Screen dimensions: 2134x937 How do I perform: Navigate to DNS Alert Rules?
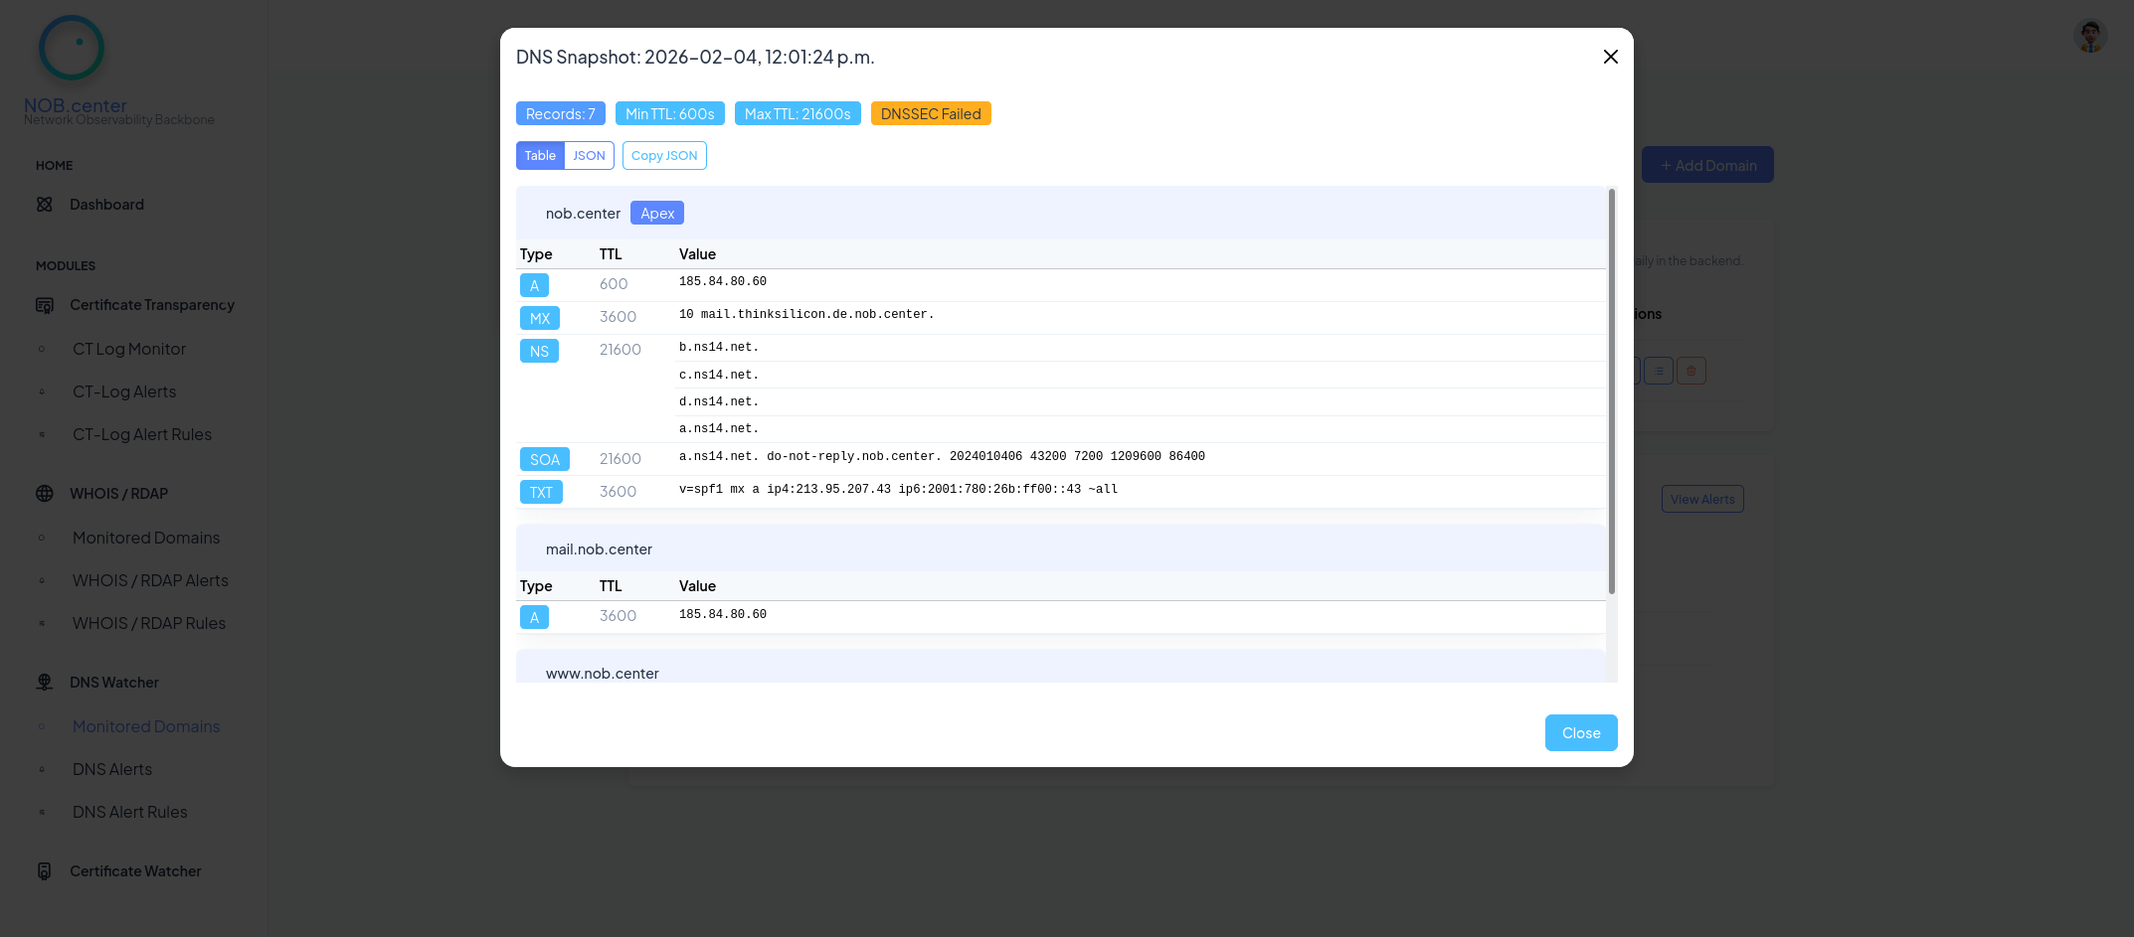click(129, 812)
